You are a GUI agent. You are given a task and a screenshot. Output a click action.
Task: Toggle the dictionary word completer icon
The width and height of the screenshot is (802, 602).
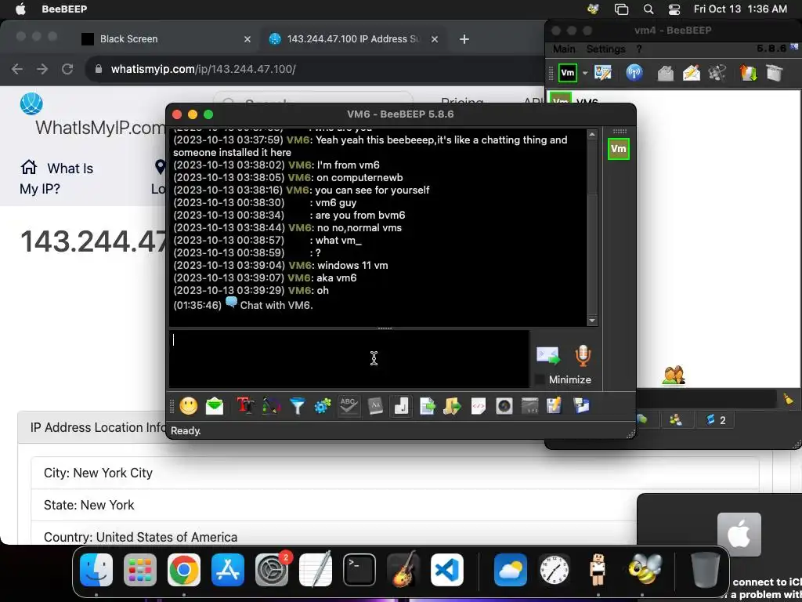click(x=375, y=407)
